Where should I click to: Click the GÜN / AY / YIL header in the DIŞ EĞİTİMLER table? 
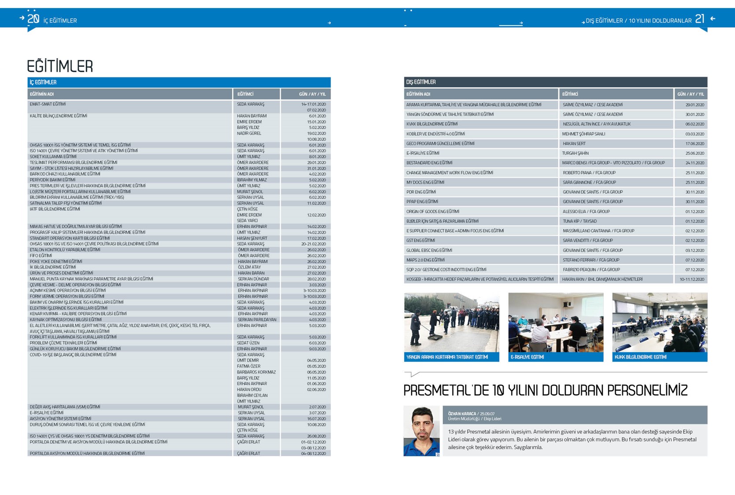tap(690, 94)
